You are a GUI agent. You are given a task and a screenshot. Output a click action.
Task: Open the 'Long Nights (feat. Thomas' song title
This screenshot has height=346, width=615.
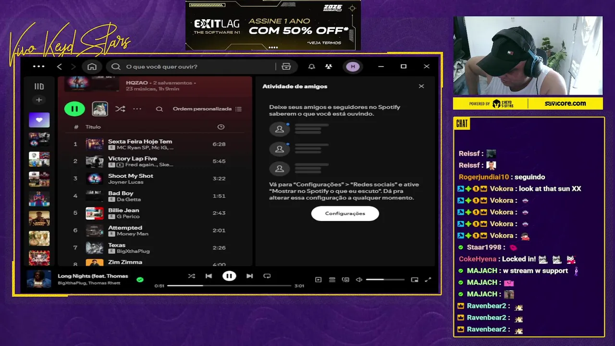tap(93, 276)
